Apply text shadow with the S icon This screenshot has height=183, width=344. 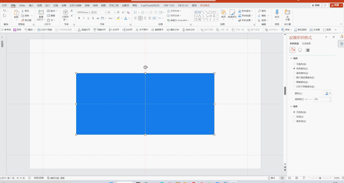click(x=93, y=18)
